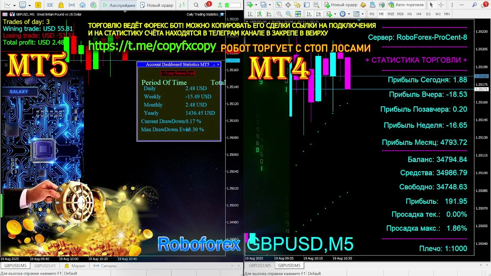Select the horizontal line tool in MT4
This screenshot has height=276, width=491.
click(462, 5)
